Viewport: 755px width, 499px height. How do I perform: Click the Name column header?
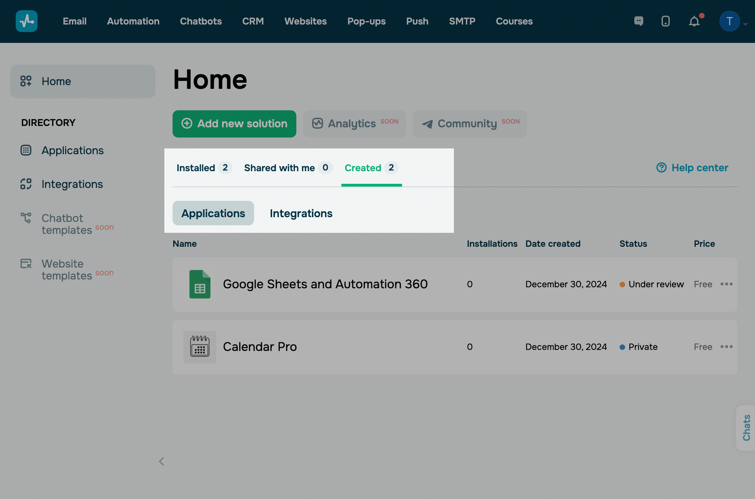click(184, 244)
